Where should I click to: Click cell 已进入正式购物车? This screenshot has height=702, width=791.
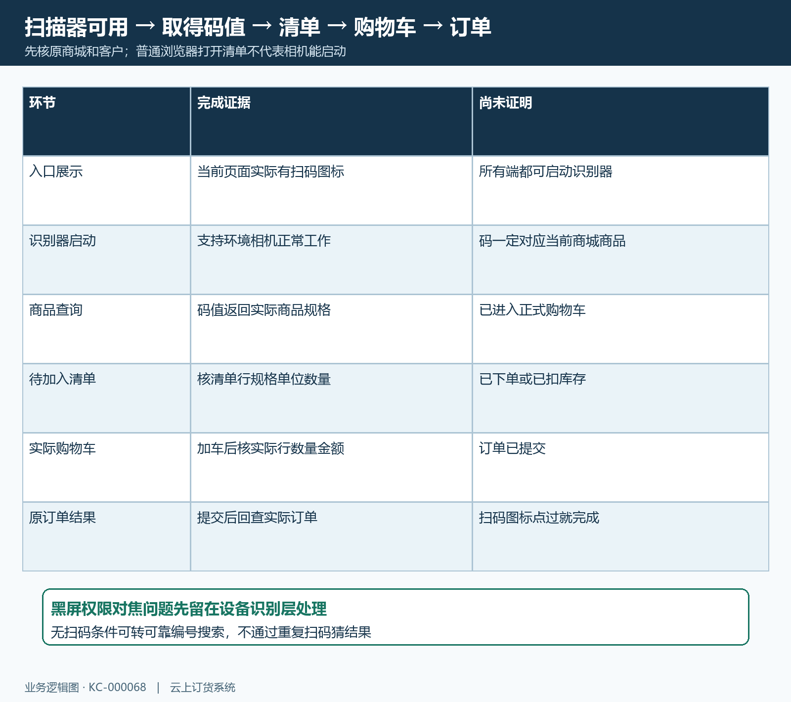[620, 329]
